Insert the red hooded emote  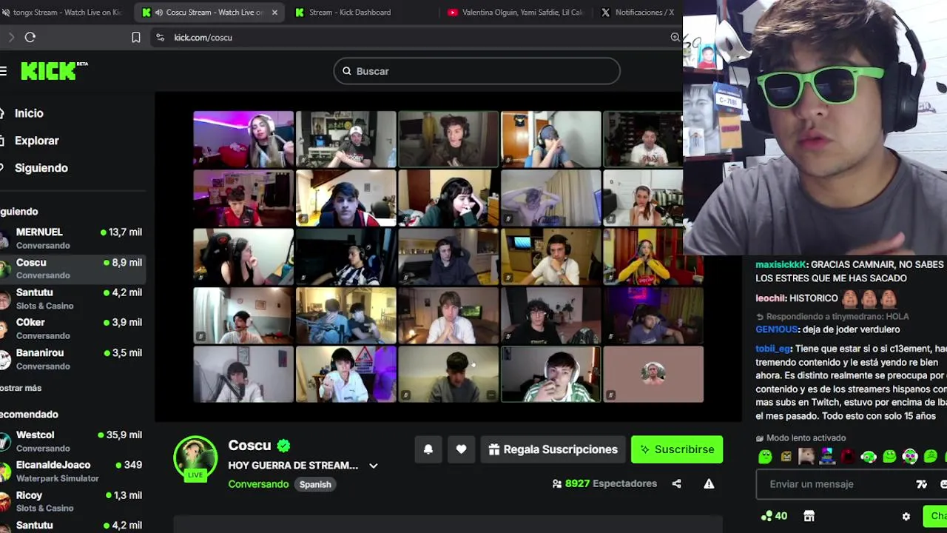[x=848, y=457]
